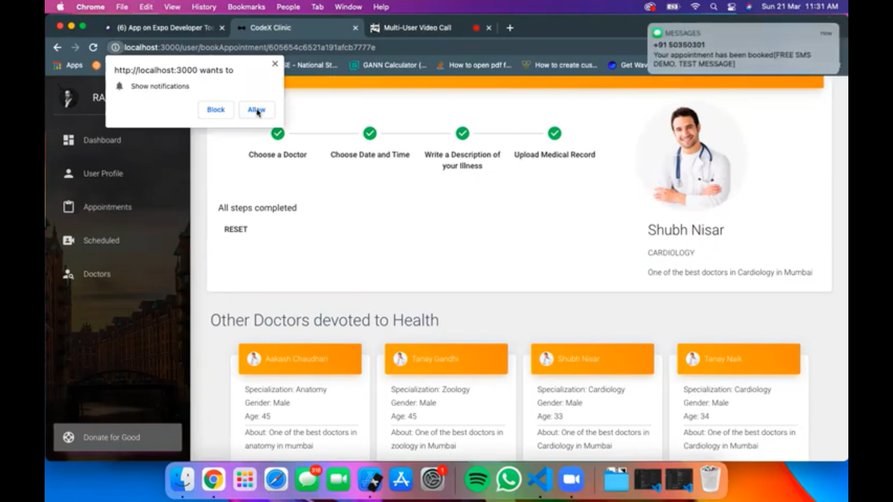
Task: Open Aakash Chaudhari doctor card header
Action: point(300,359)
